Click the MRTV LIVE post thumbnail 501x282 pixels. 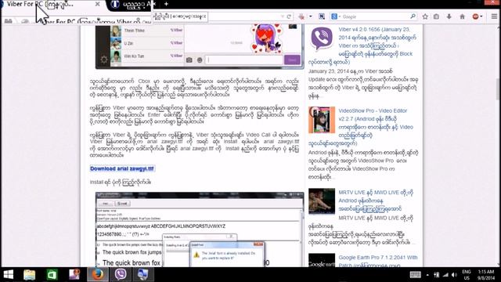(322, 201)
